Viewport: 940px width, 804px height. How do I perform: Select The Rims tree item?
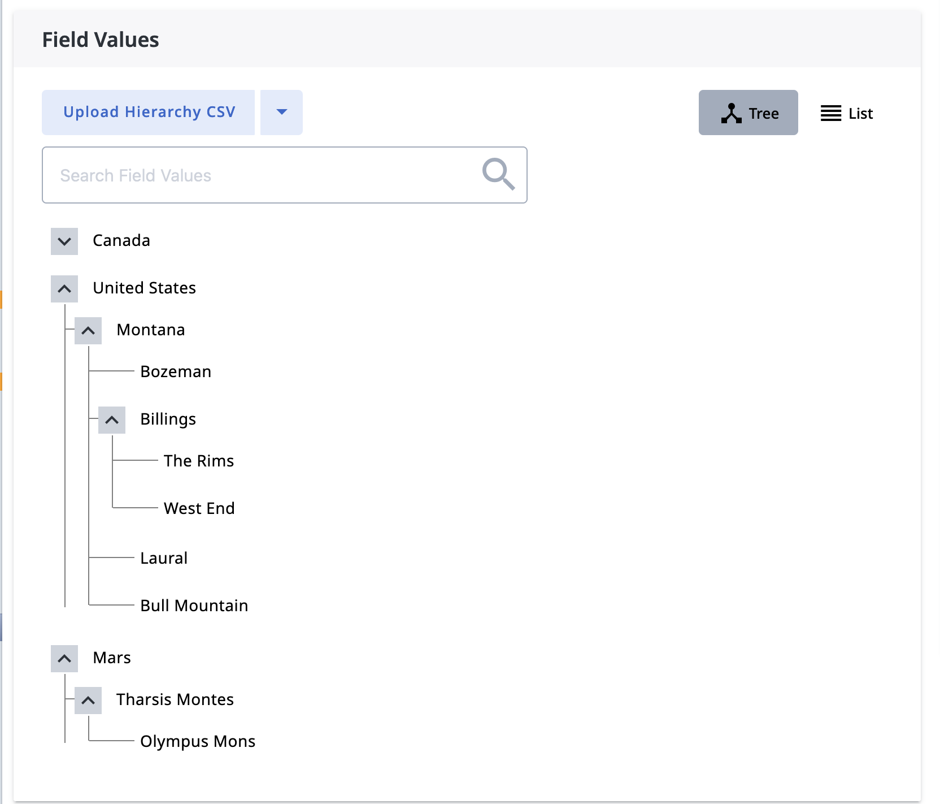(x=199, y=461)
